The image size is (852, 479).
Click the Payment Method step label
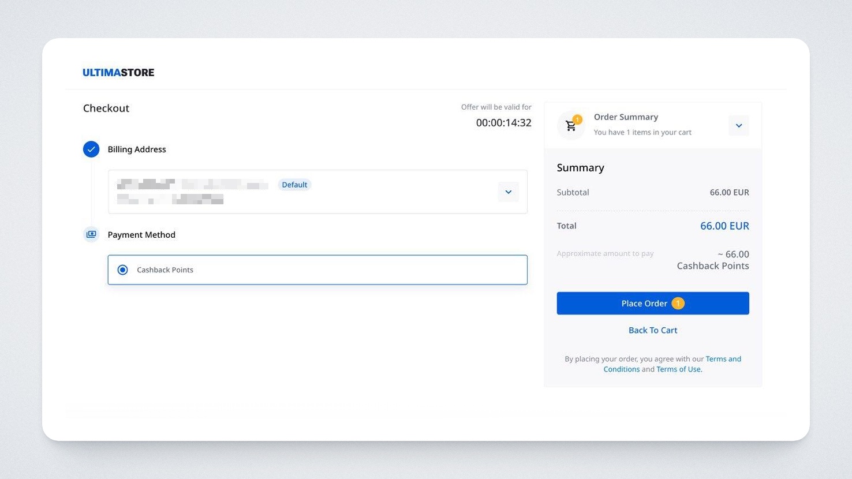pyautogui.click(x=141, y=235)
